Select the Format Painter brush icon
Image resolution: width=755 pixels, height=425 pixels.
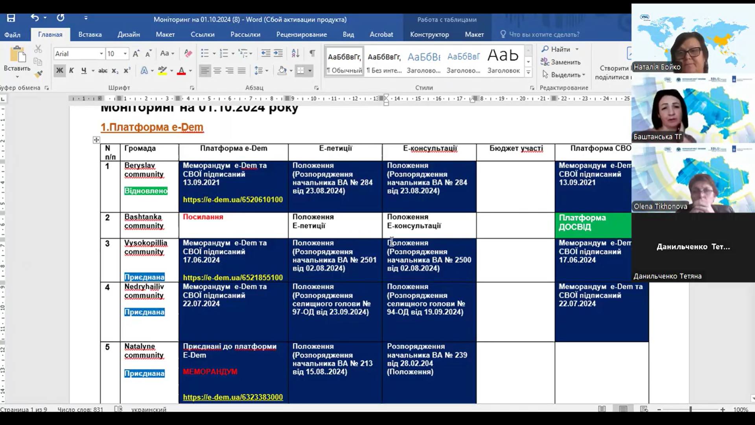pyautogui.click(x=38, y=74)
